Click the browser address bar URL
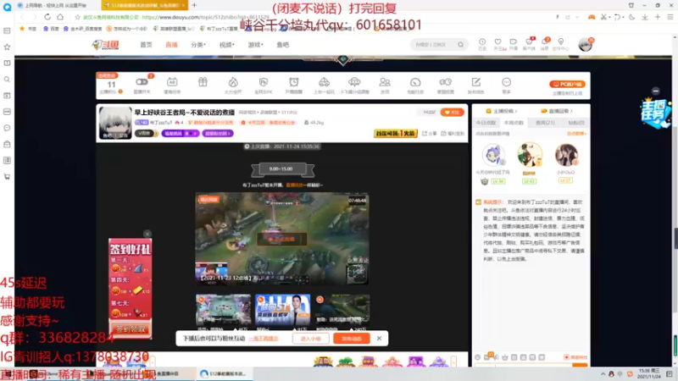Image resolution: width=678 pixels, height=381 pixels. [x=205, y=17]
